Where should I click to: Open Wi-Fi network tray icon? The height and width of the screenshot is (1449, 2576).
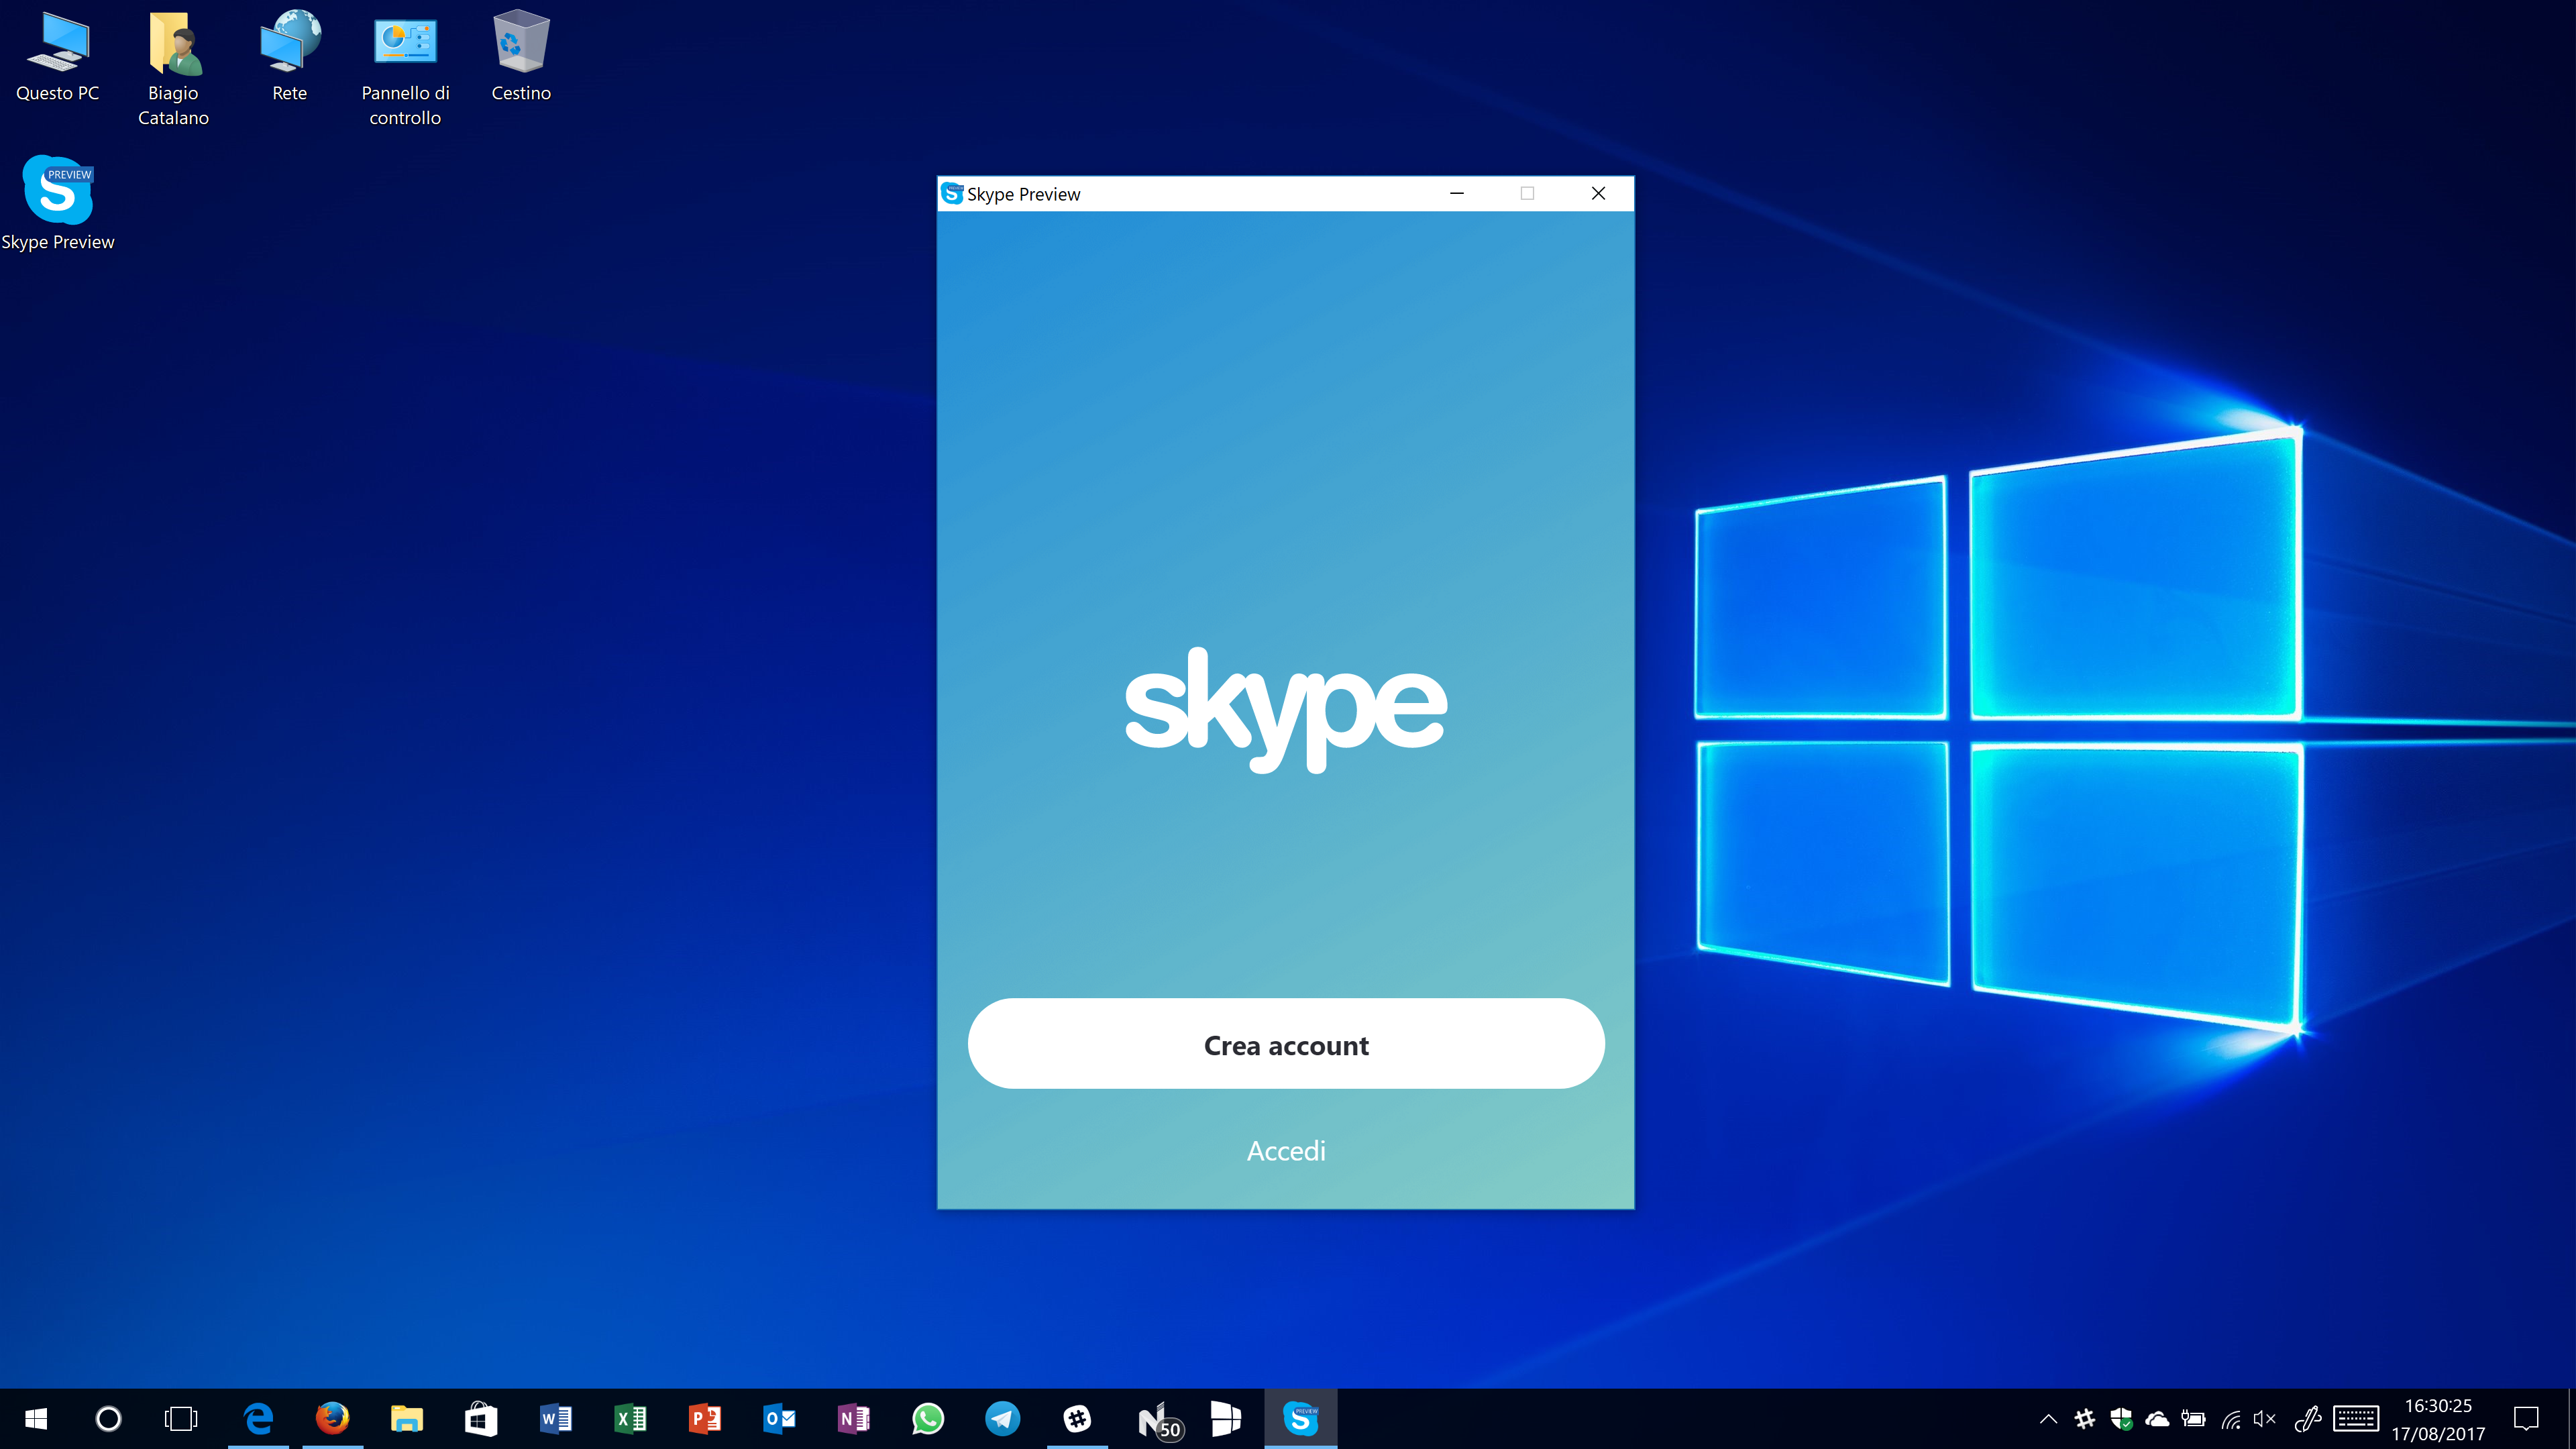point(2230,1418)
